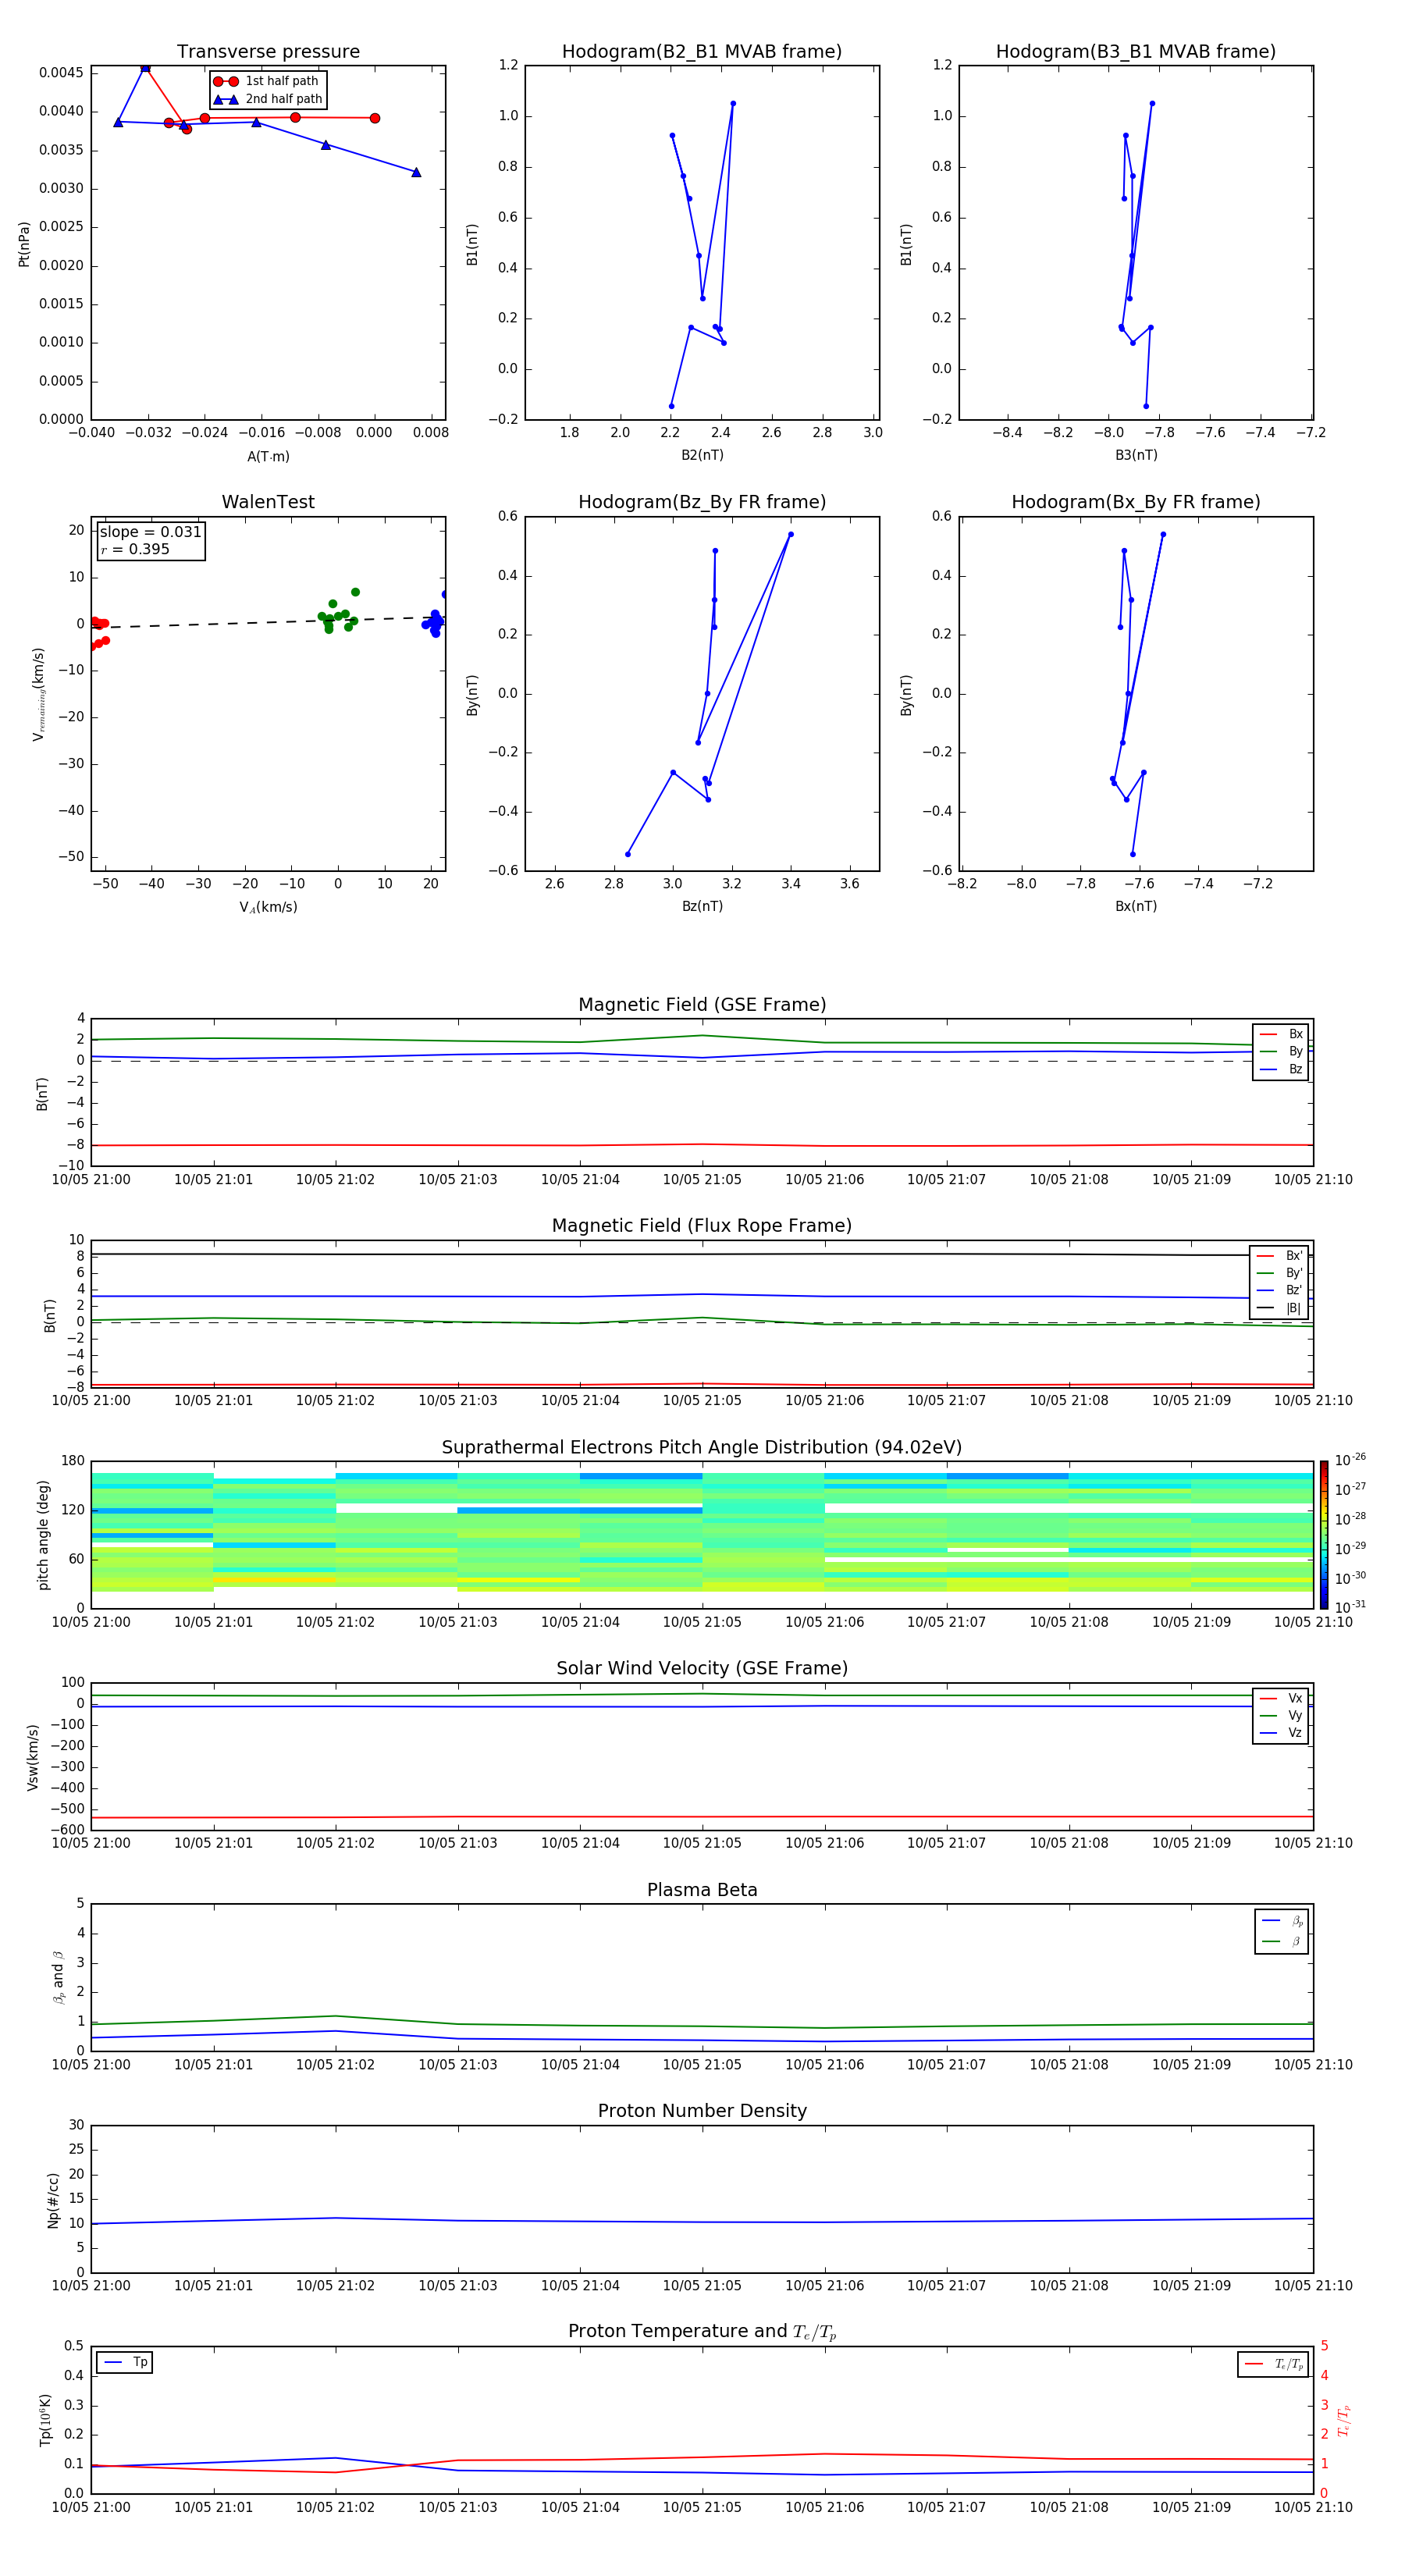The image size is (1405, 2576).
Task: Click the red Vx line in velocity plot
Action: 702,1817
